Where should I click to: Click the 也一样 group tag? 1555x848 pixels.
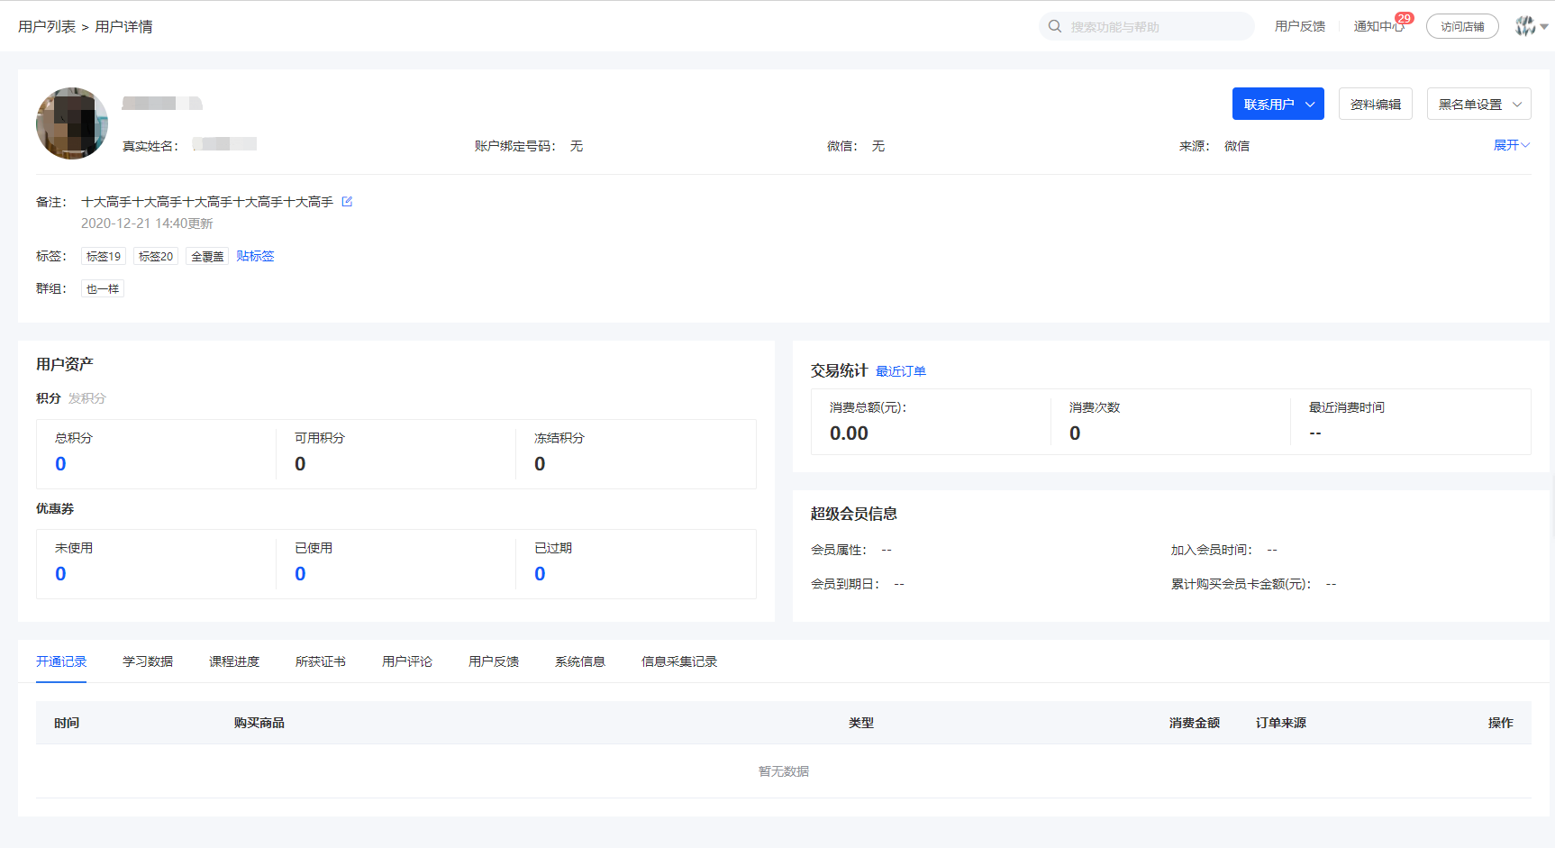click(x=103, y=288)
